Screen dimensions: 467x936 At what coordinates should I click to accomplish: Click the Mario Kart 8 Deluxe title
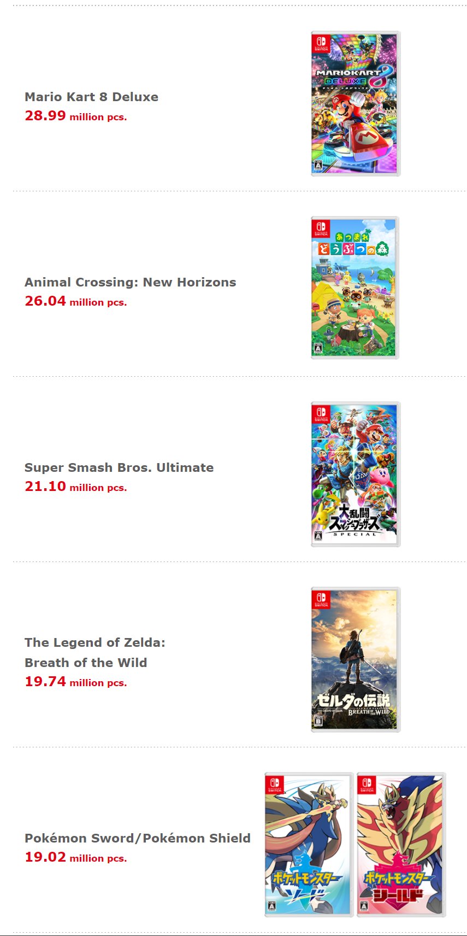[x=91, y=97]
